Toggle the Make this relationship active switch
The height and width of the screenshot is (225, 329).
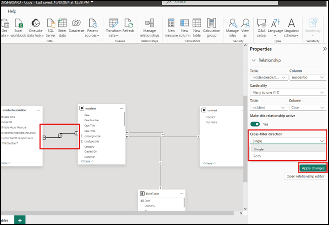coord(255,124)
